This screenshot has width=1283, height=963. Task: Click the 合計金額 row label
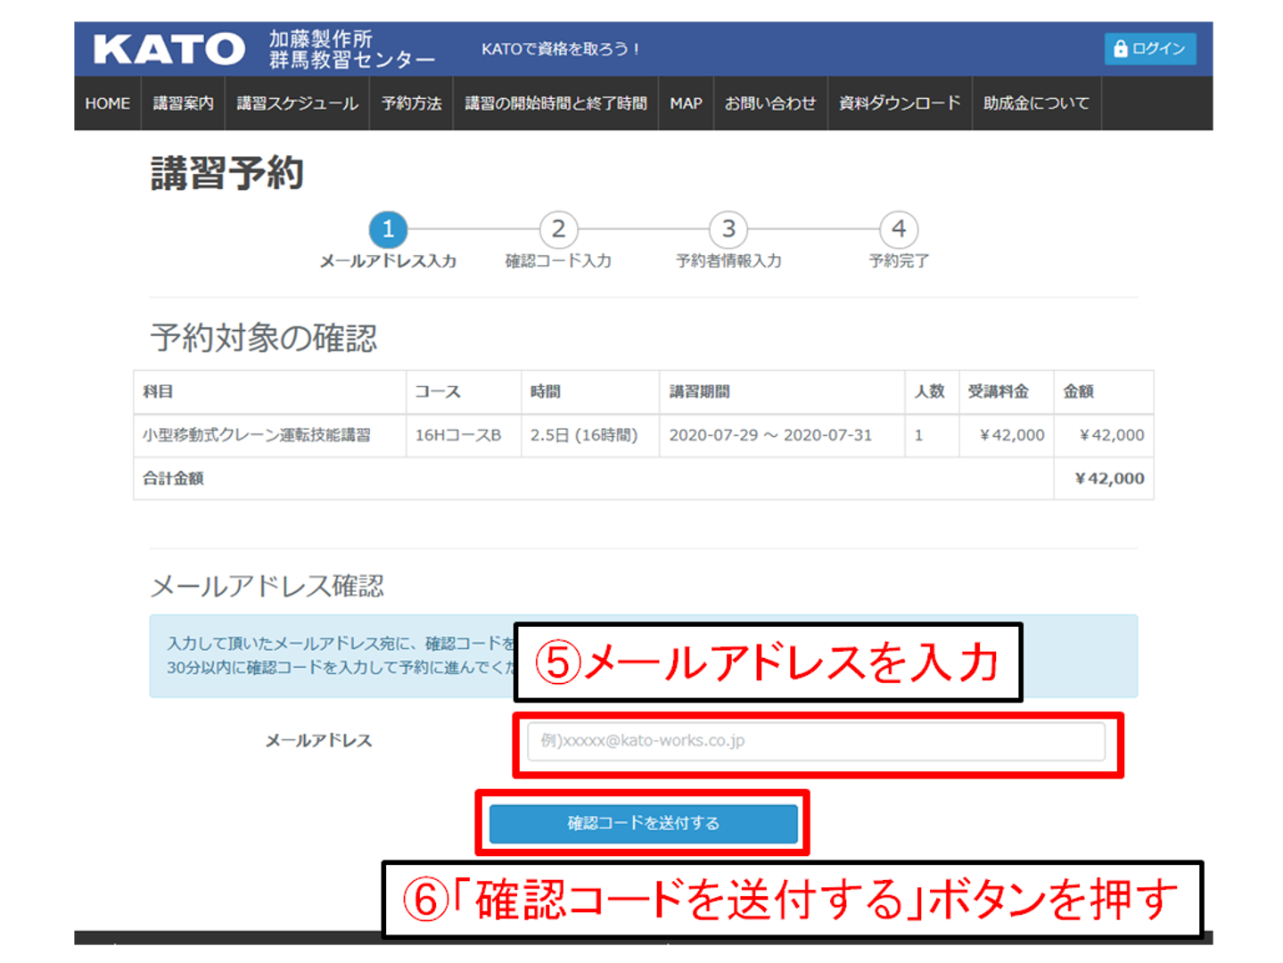173,478
